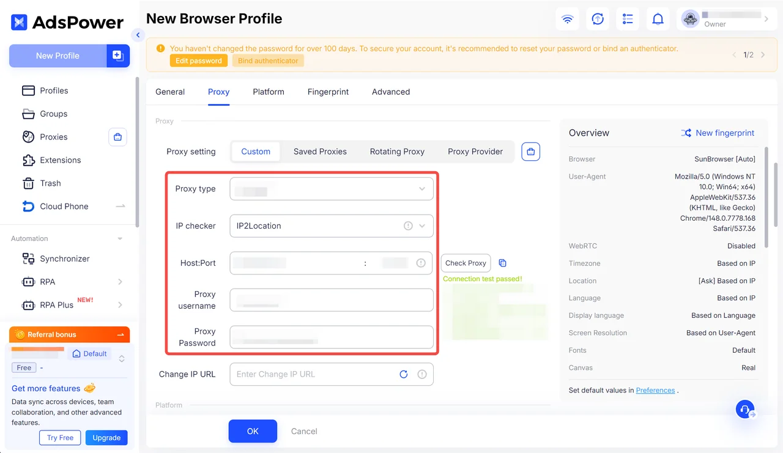The image size is (783, 453).
Task: Expand the RPA submenu arrow
Action: click(120, 282)
